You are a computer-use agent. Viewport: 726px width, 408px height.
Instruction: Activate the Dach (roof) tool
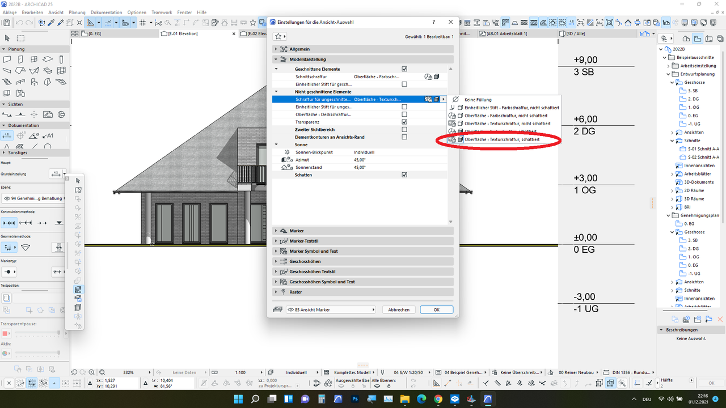pos(20,70)
